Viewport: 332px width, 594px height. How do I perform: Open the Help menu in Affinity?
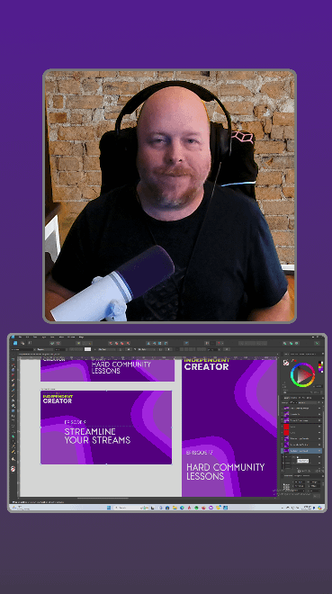[81, 337]
